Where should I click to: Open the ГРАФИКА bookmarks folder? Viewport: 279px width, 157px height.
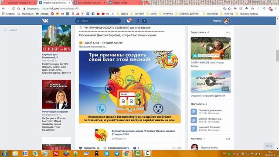click(166, 14)
